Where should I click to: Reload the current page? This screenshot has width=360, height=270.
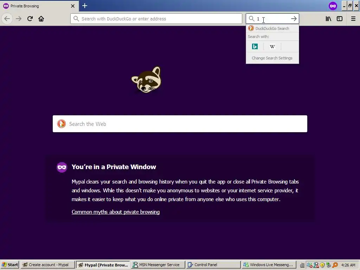tap(30, 19)
